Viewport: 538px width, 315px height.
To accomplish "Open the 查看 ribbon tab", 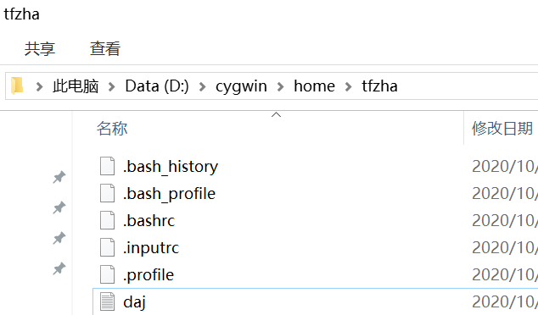I will pyautogui.click(x=105, y=48).
